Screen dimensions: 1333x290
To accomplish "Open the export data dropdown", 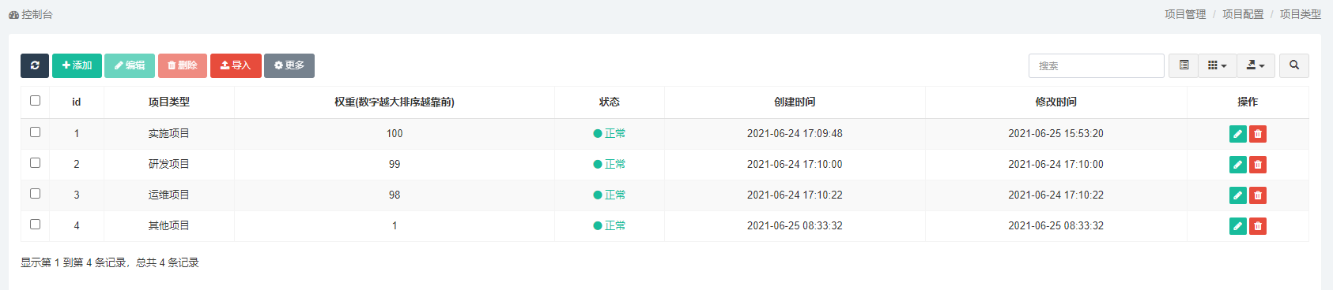I will tap(1256, 65).
